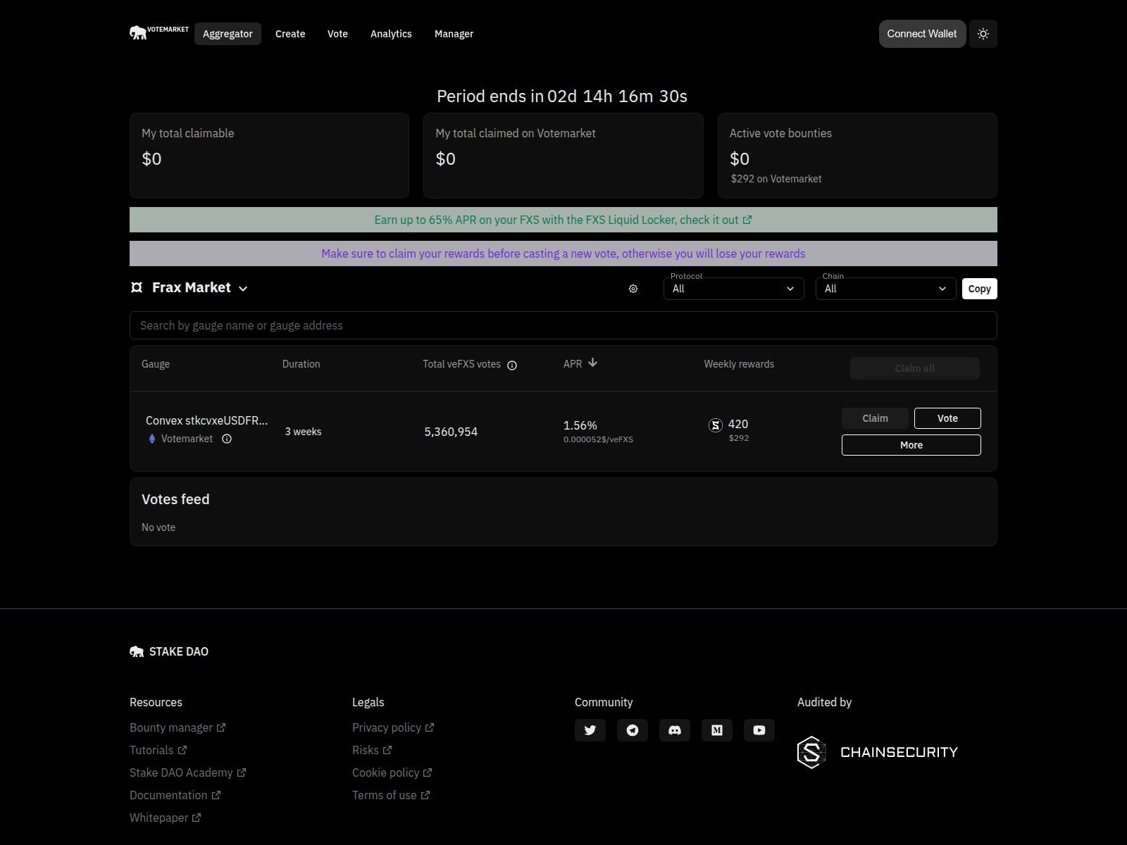This screenshot has width=1127, height=845.
Task: Open the Documentation link
Action: tap(175, 795)
